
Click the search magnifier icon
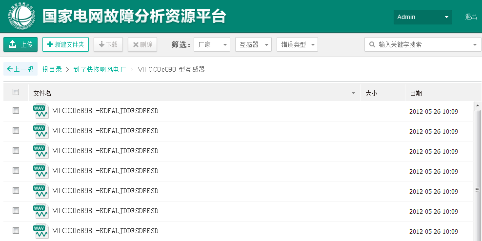[372, 44]
